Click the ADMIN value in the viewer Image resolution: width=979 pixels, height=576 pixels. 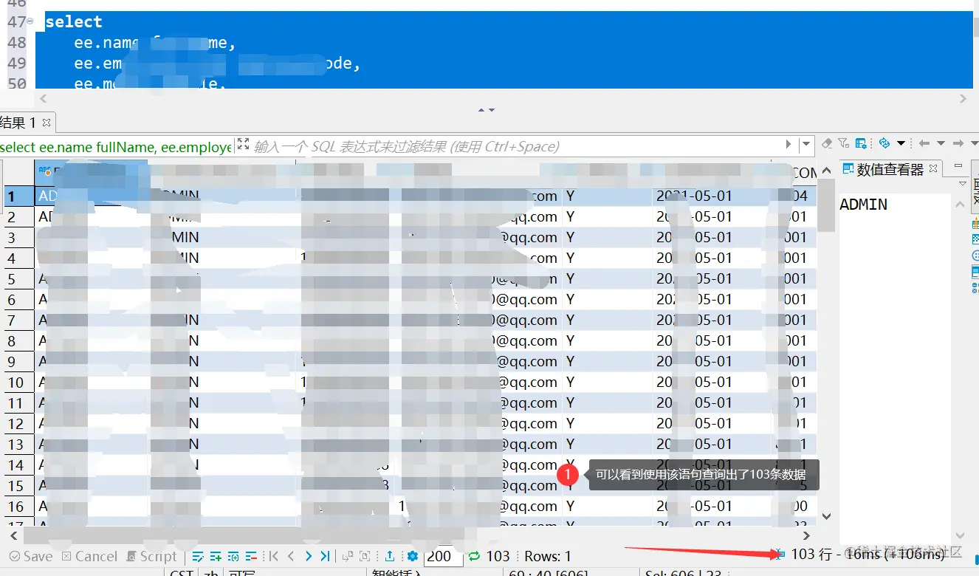point(863,205)
